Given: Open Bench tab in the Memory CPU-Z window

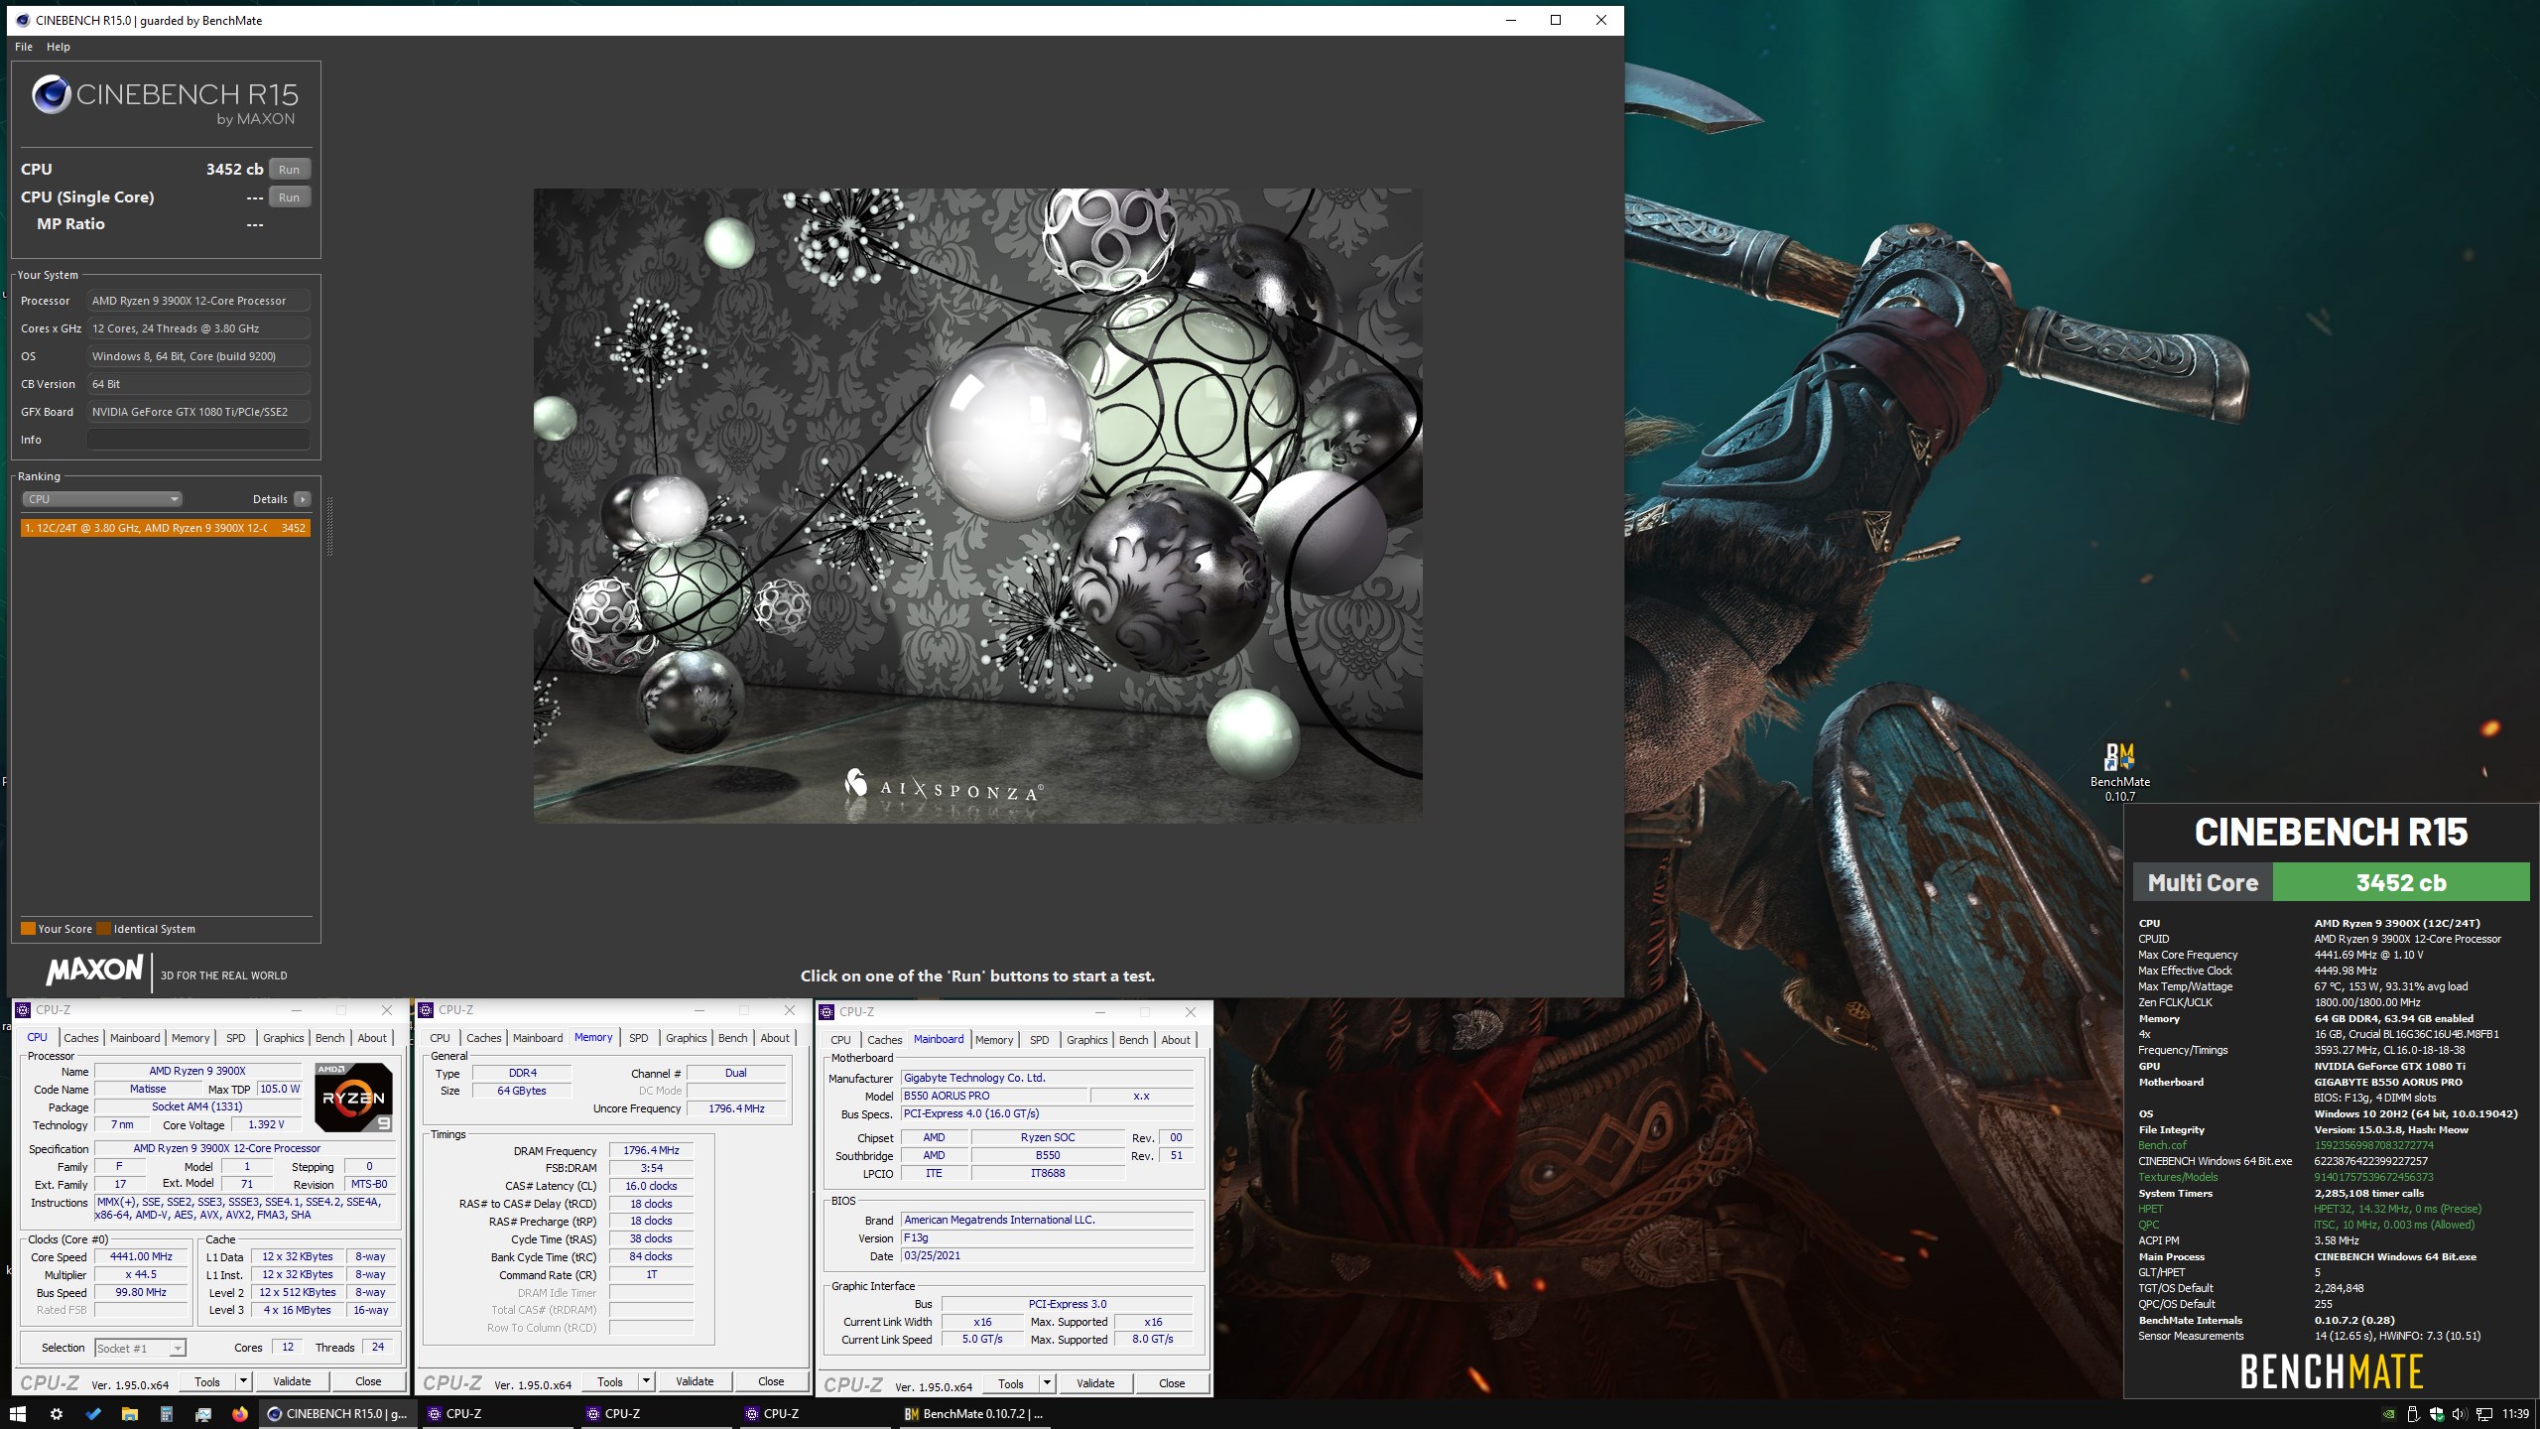Looking at the screenshot, I should [x=733, y=1038].
